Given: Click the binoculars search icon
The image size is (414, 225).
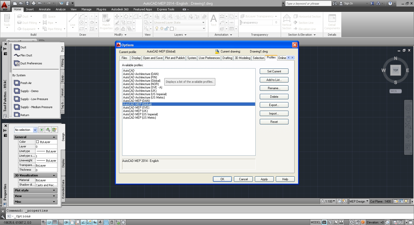Looking at the screenshot, I should (335, 3).
